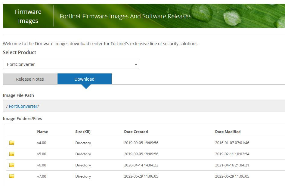Open the v7.00 folder icon

11,176
